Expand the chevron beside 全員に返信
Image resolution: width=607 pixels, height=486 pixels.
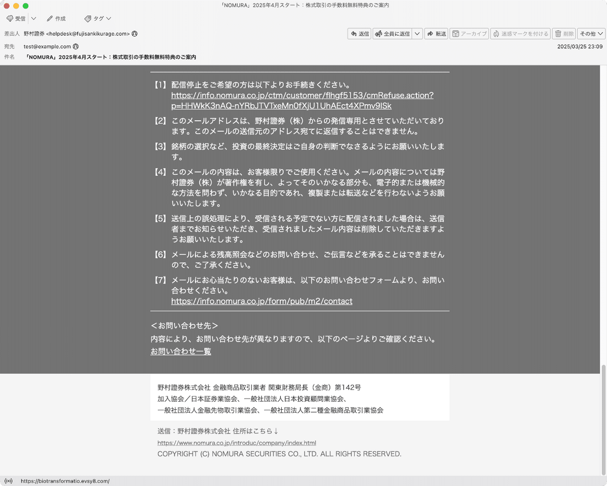click(x=417, y=33)
